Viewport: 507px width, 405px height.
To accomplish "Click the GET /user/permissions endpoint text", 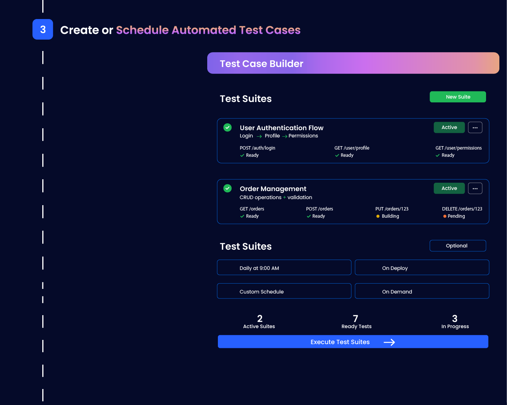I will pos(459,148).
